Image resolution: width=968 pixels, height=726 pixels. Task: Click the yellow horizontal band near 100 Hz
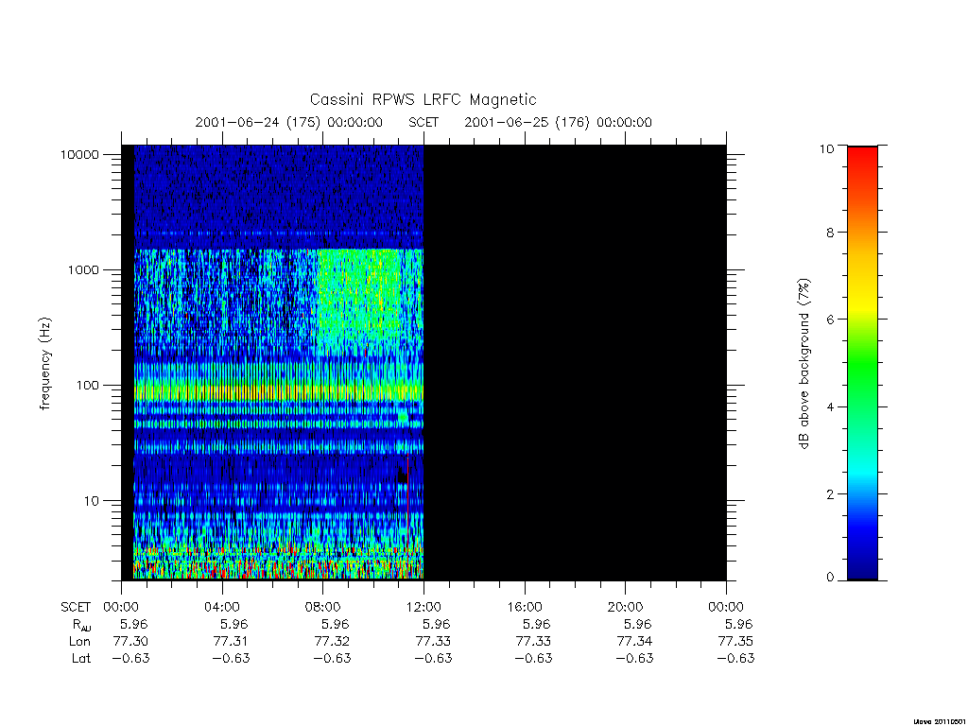[279, 392]
